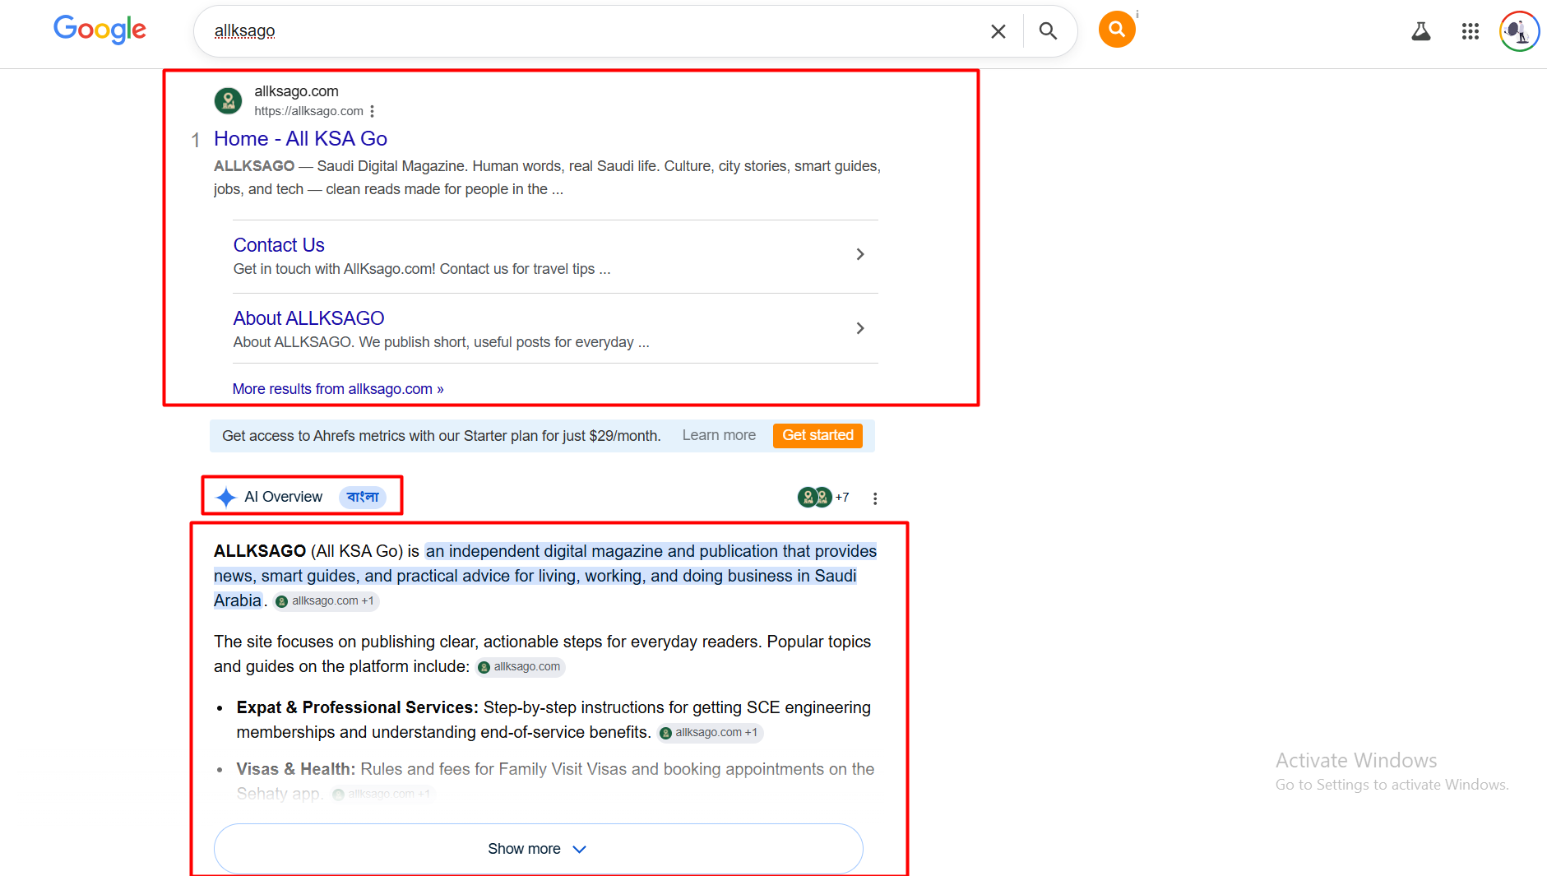Screen dimensions: 1547x876
Task: Open the +7 source icons cluster
Action: click(823, 497)
